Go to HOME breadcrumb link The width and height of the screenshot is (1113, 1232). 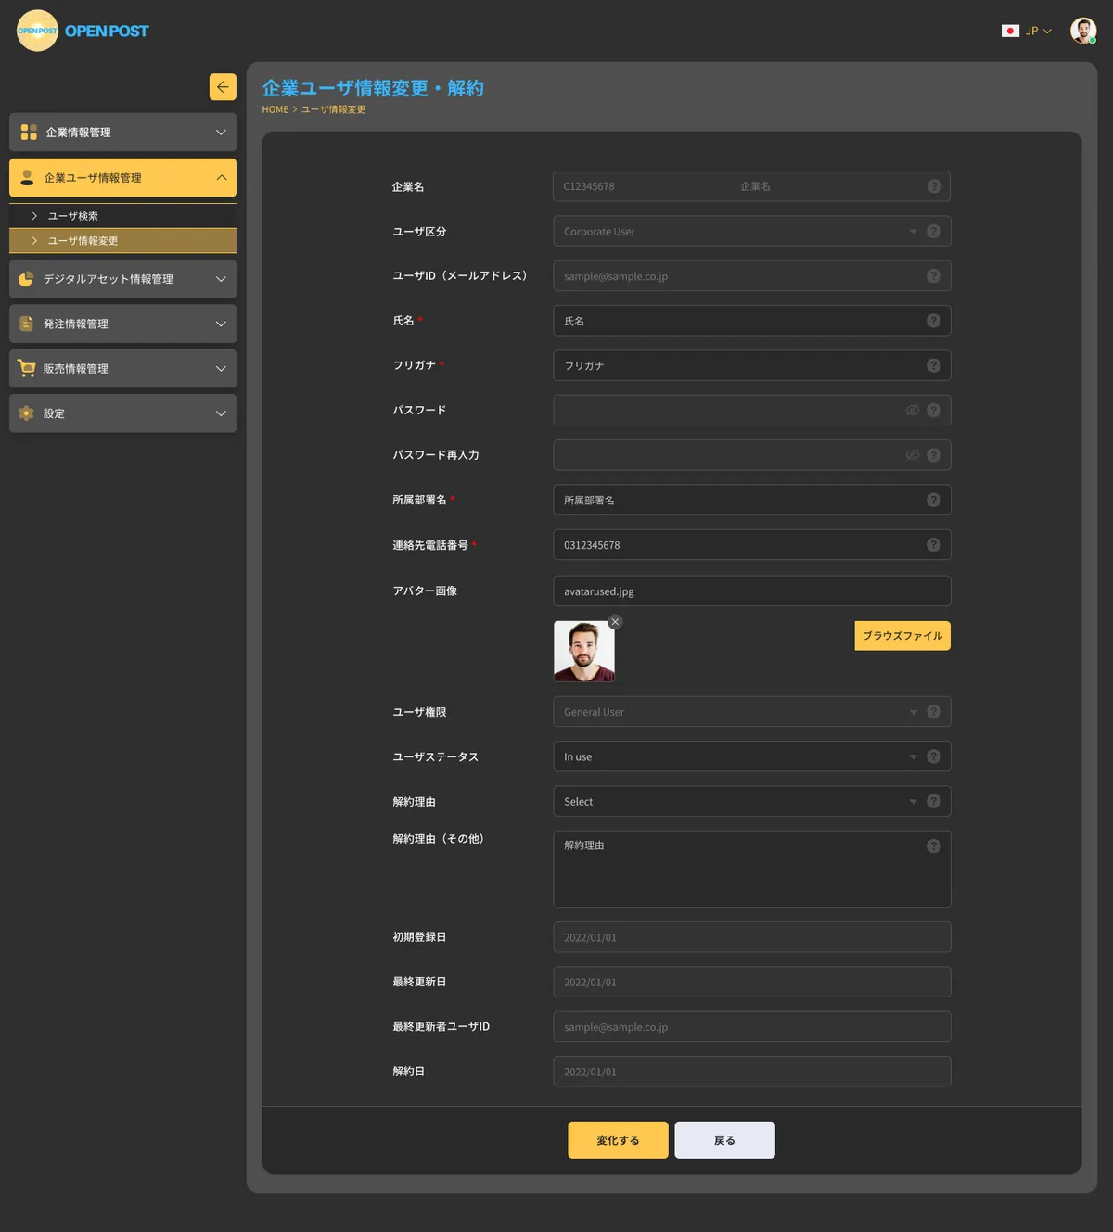tap(275, 109)
